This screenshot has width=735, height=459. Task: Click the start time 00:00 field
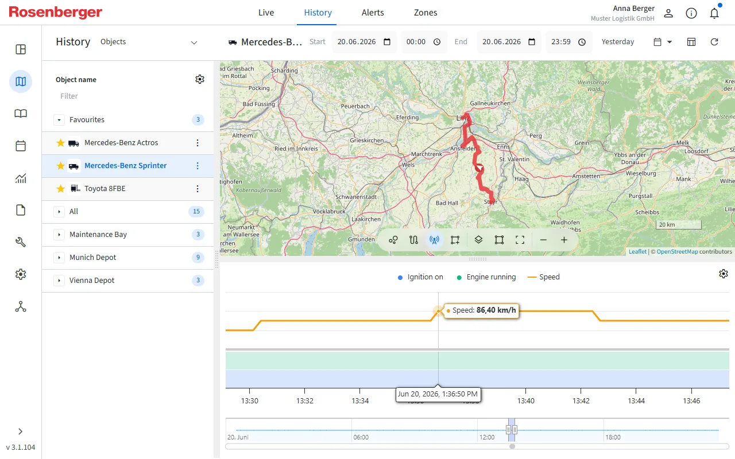(x=424, y=42)
